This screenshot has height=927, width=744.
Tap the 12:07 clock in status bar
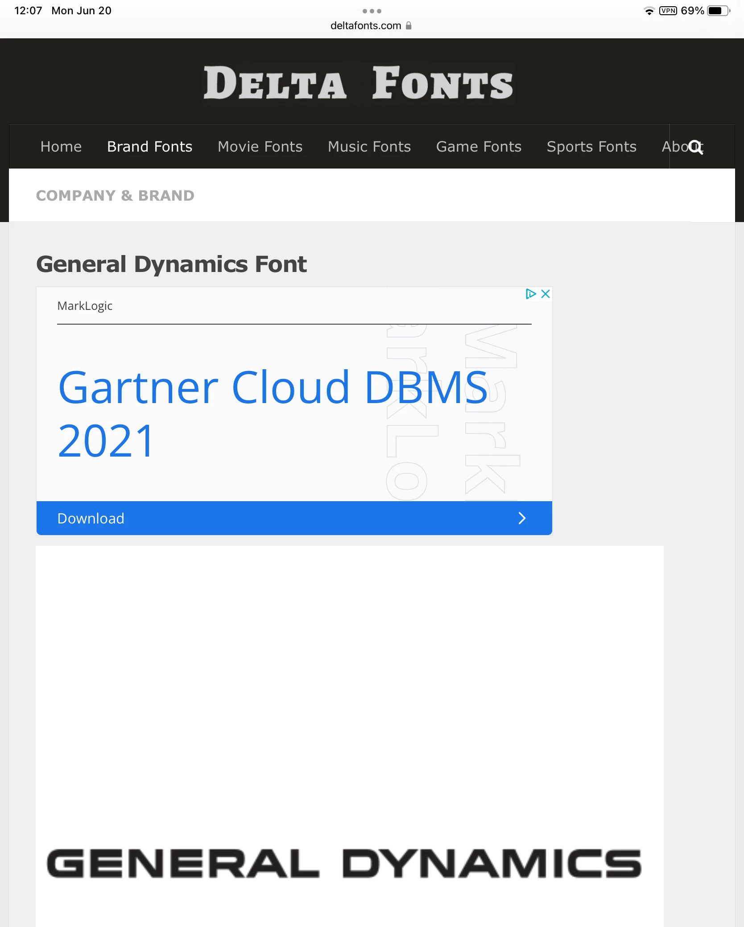[x=28, y=11]
